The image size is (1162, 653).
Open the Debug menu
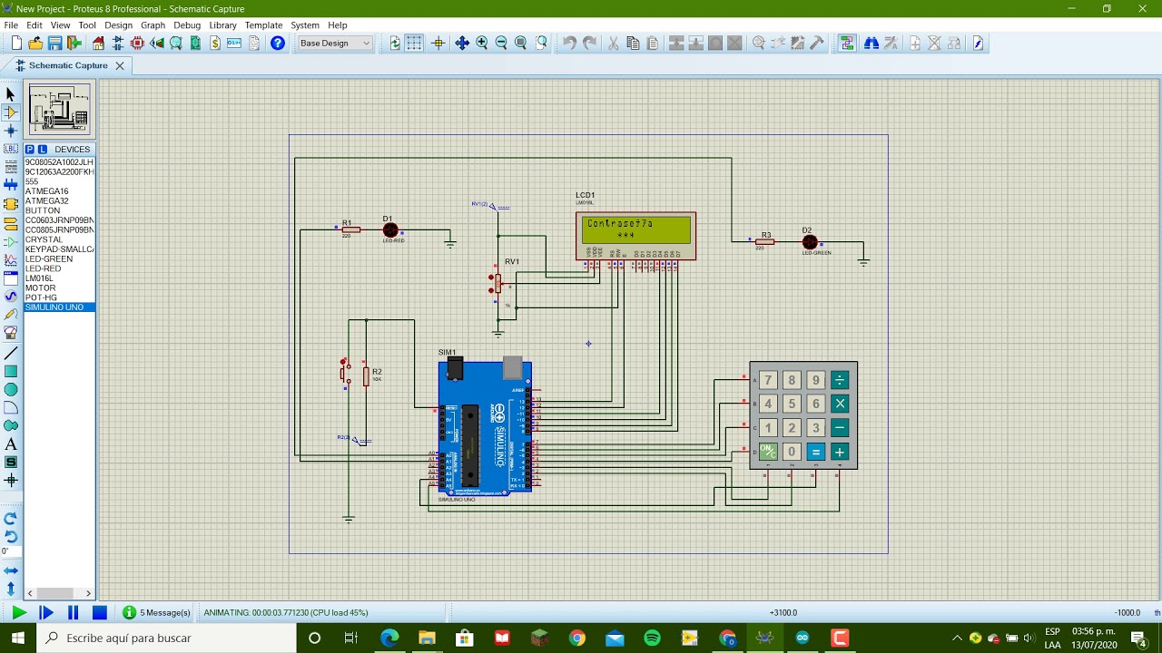[187, 25]
